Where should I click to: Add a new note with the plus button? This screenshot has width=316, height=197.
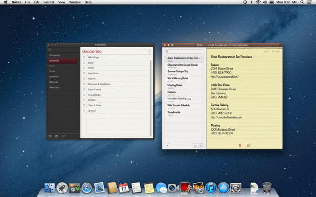pos(167,146)
